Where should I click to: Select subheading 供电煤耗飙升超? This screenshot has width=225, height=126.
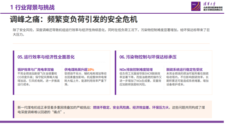pos(76,70)
